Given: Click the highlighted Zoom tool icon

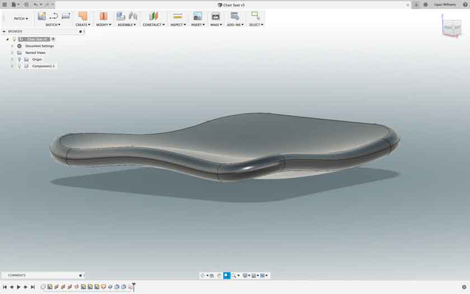Looking at the screenshot, I should click(x=227, y=276).
